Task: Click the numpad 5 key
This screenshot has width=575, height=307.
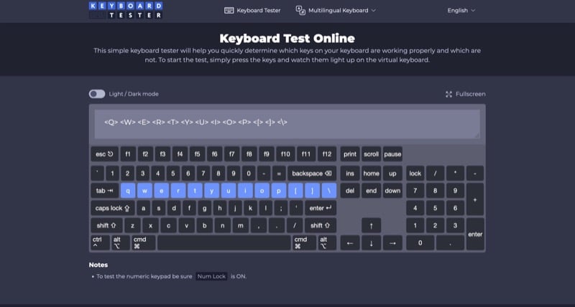Action: point(436,208)
